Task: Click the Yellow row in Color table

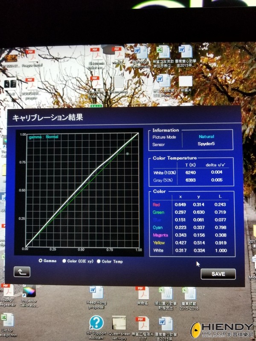Action: [159, 243]
